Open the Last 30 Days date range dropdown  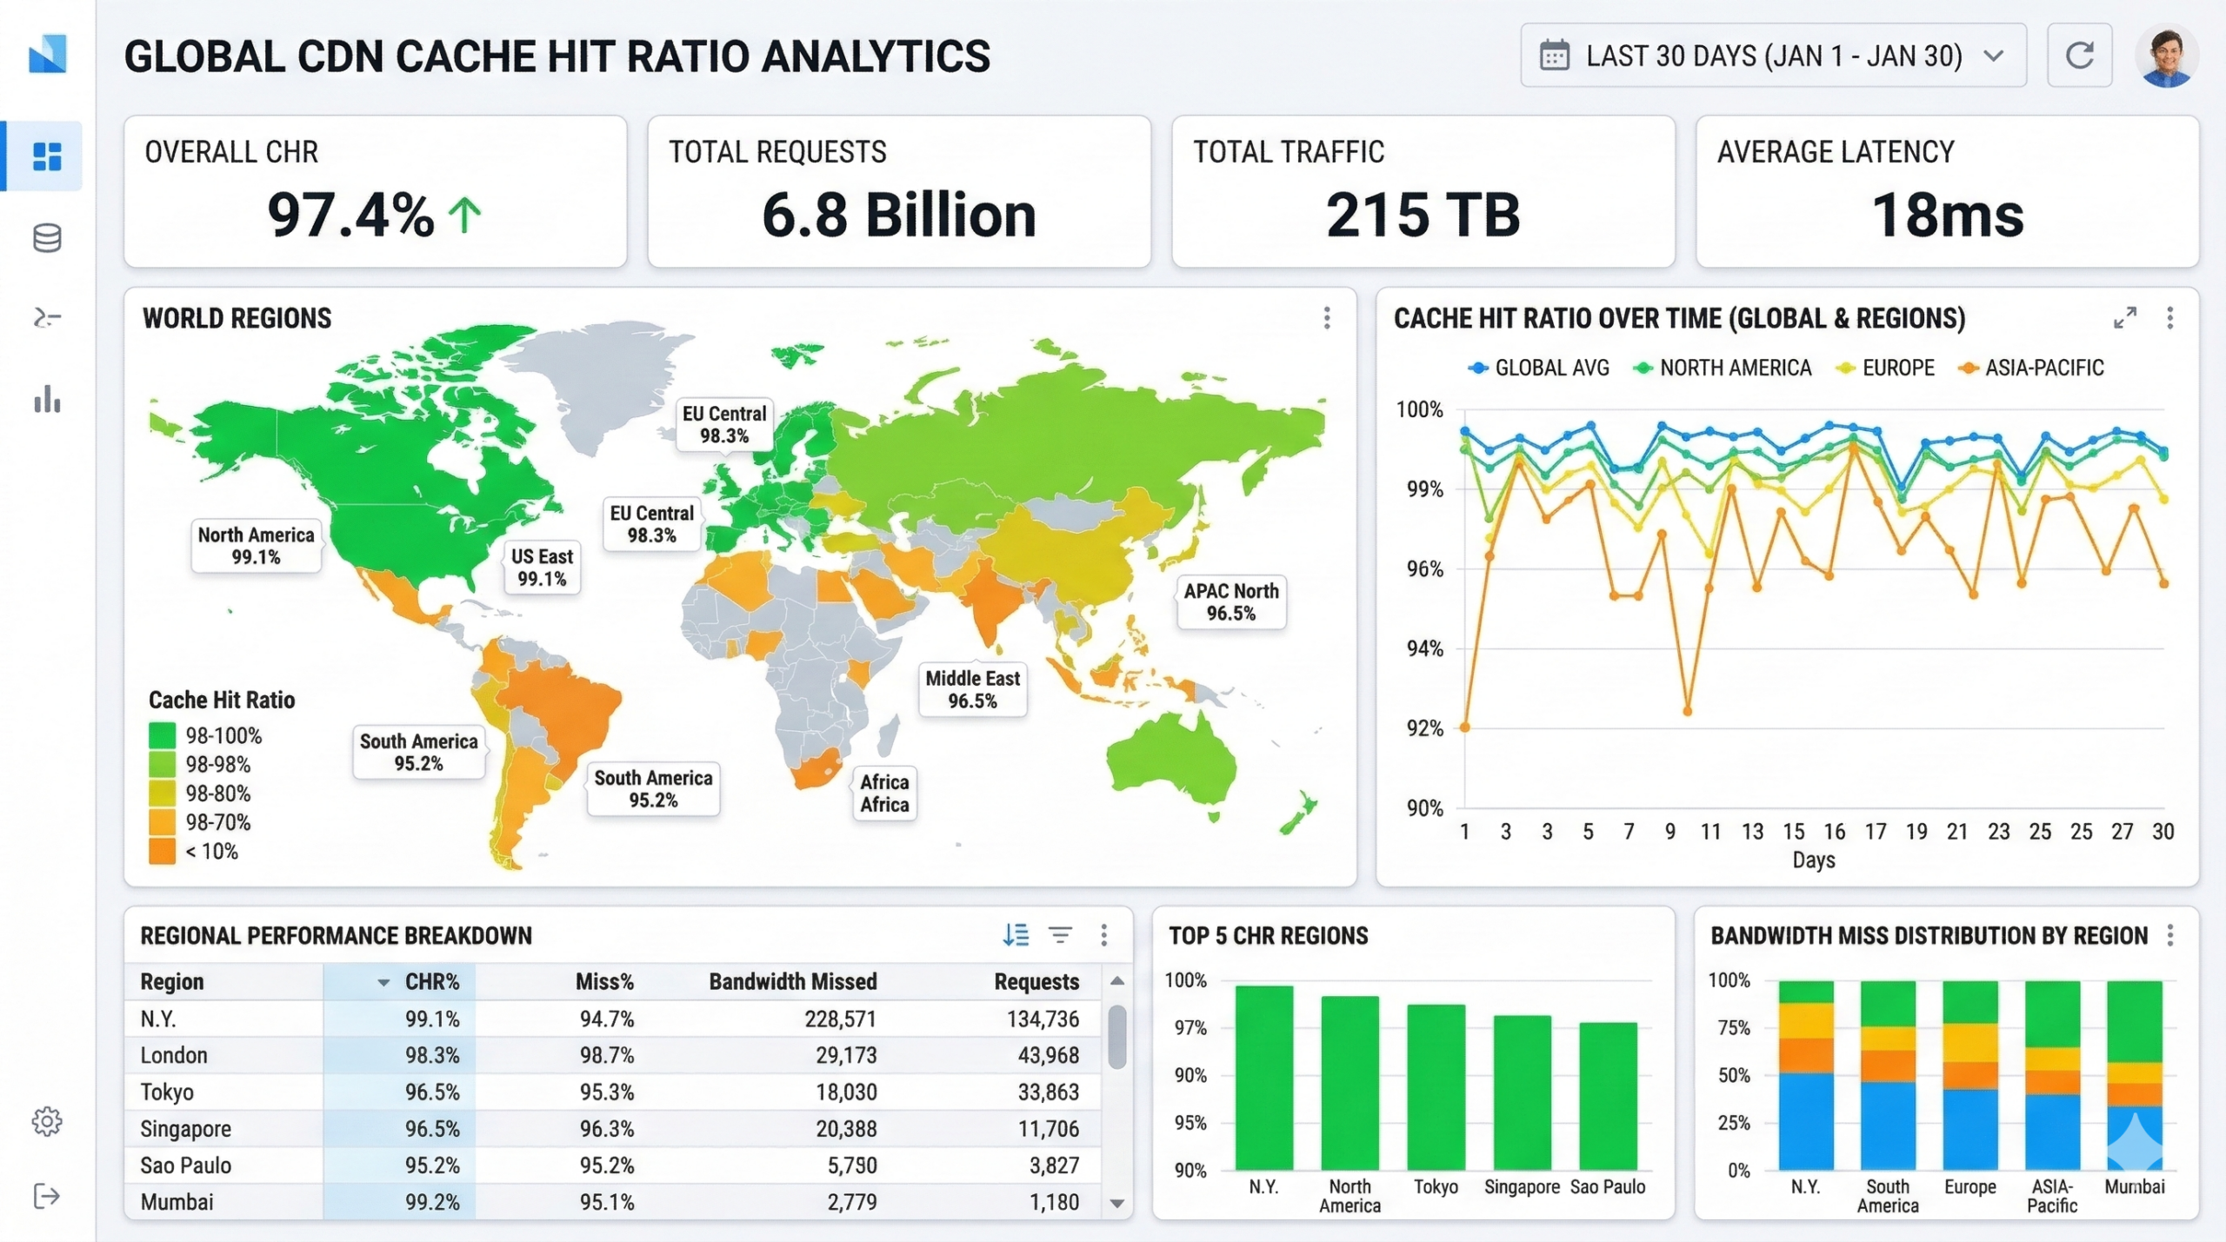[1773, 56]
